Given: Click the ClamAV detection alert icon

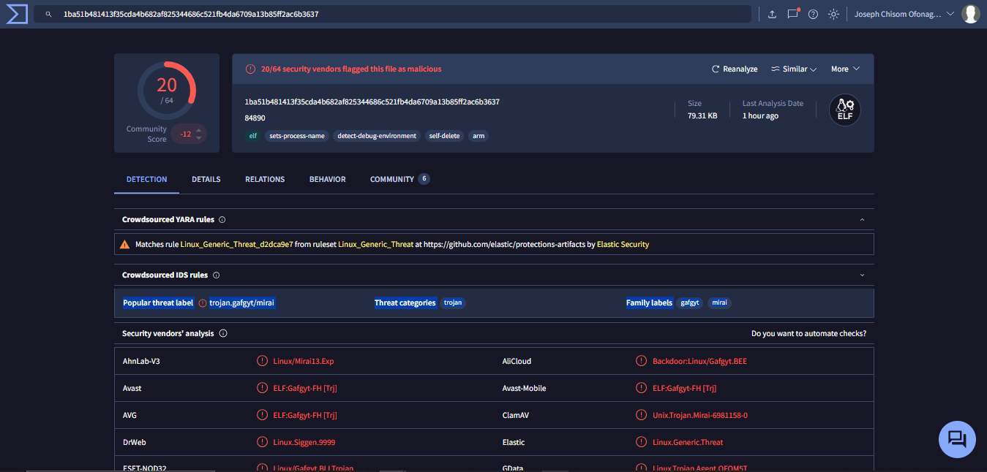Looking at the screenshot, I should [x=642, y=415].
